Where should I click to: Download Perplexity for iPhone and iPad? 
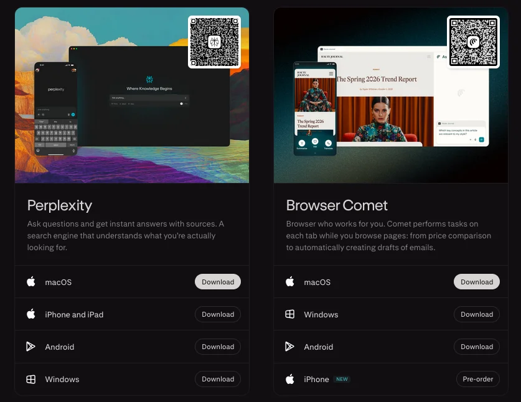(x=218, y=314)
